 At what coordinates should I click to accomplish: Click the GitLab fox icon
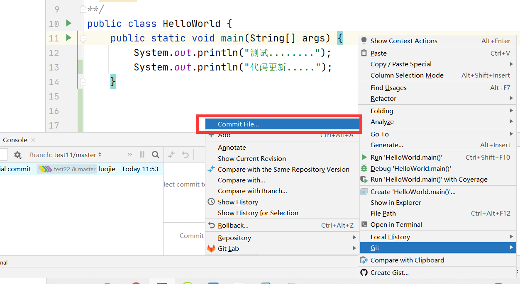211,249
